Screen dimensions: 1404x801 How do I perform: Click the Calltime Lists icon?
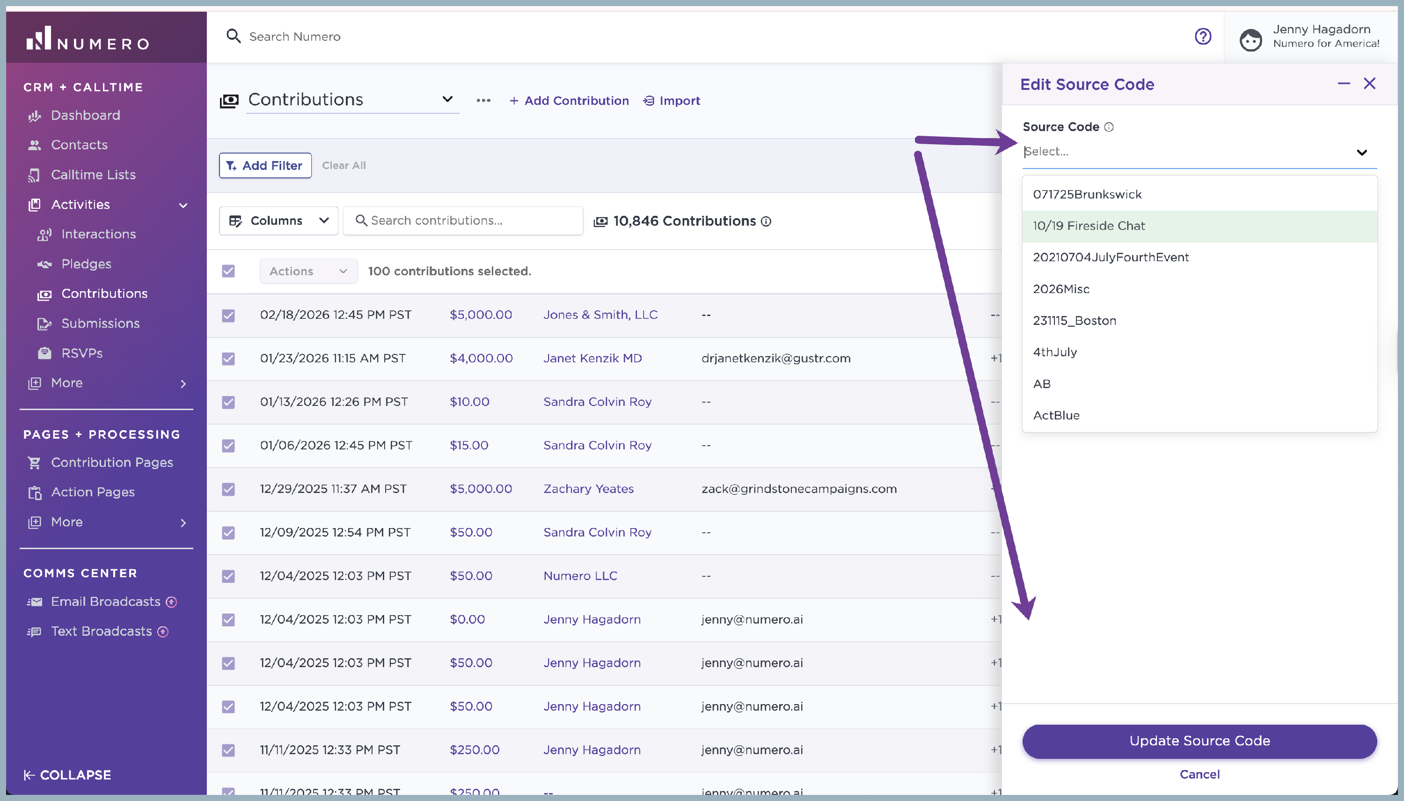pos(35,175)
